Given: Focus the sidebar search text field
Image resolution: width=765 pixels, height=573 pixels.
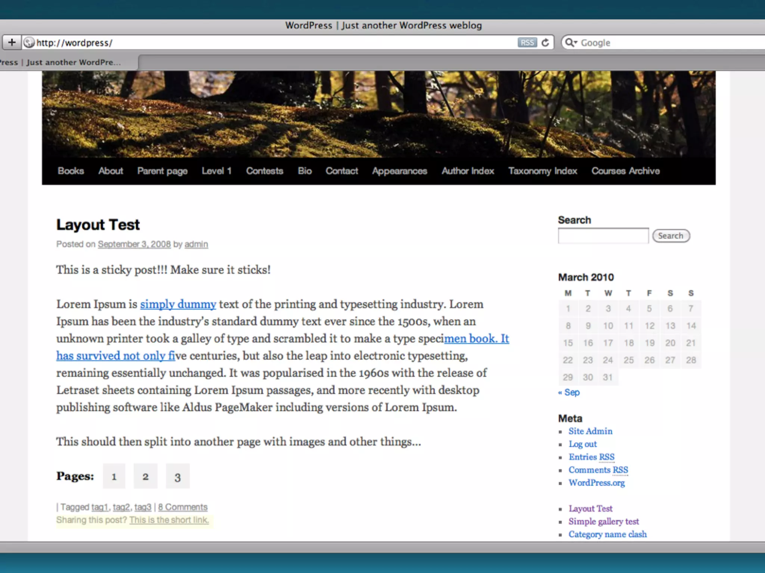Looking at the screenshot, I should tap(603, 236).
